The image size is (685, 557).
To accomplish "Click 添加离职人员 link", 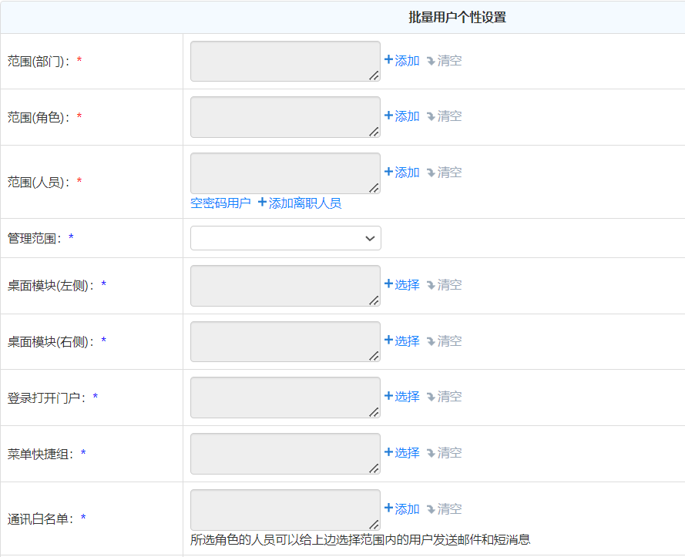I will [x=300, y=203].
